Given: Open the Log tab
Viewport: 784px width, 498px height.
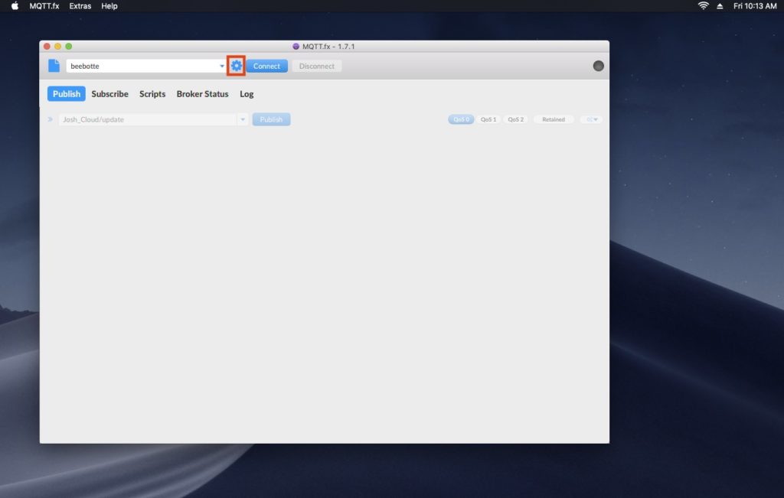Looking at the screenshot, I should pyautogui.click(x=247, y=94).
